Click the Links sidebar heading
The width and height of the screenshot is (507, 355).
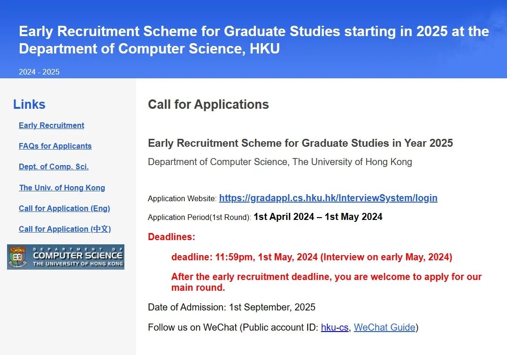point(29,104)
